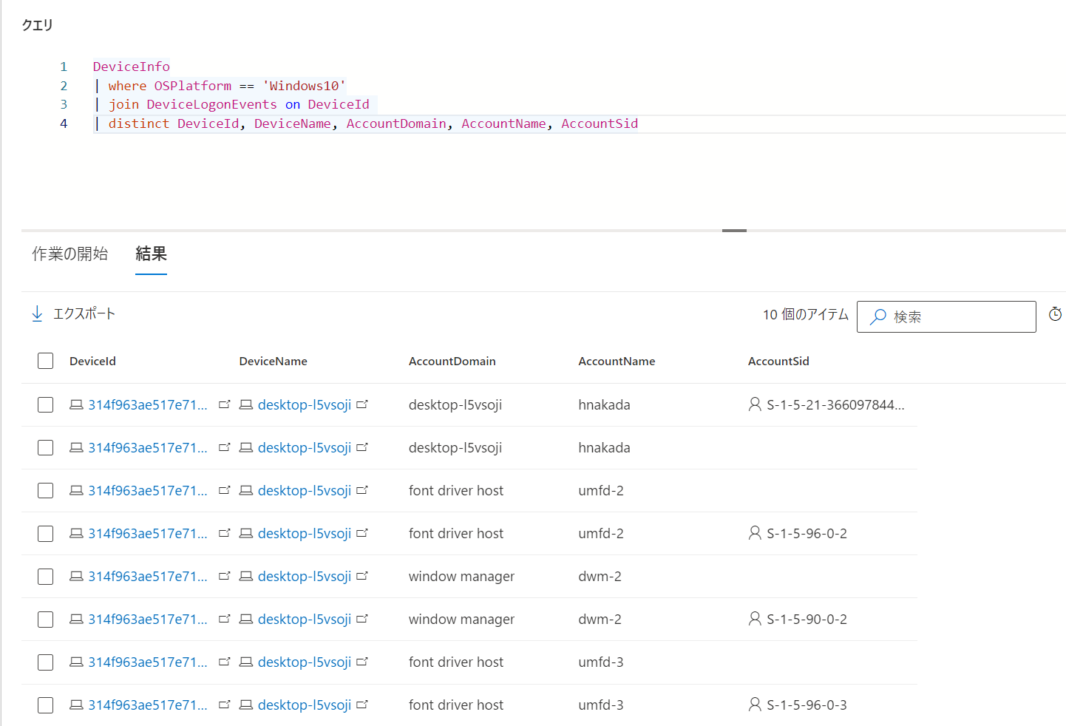Click the person icon next to S-1-5-90-0-2
Screen dimensions: 1066x726
754,619
